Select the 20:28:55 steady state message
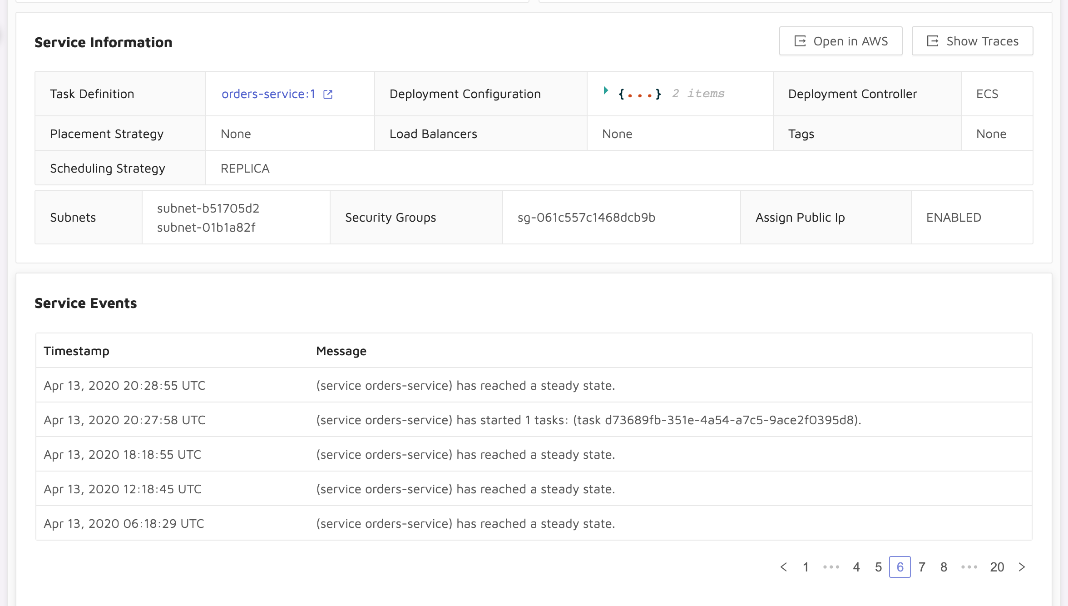The width and height of the screenshot is (1068, 606). [465, 386]
